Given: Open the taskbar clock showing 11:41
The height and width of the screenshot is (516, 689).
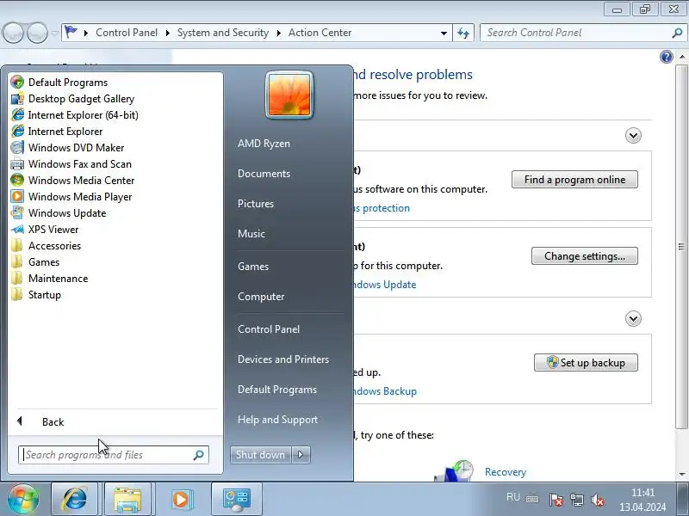Looking at the screenshot, I should (x=642, y=500).
